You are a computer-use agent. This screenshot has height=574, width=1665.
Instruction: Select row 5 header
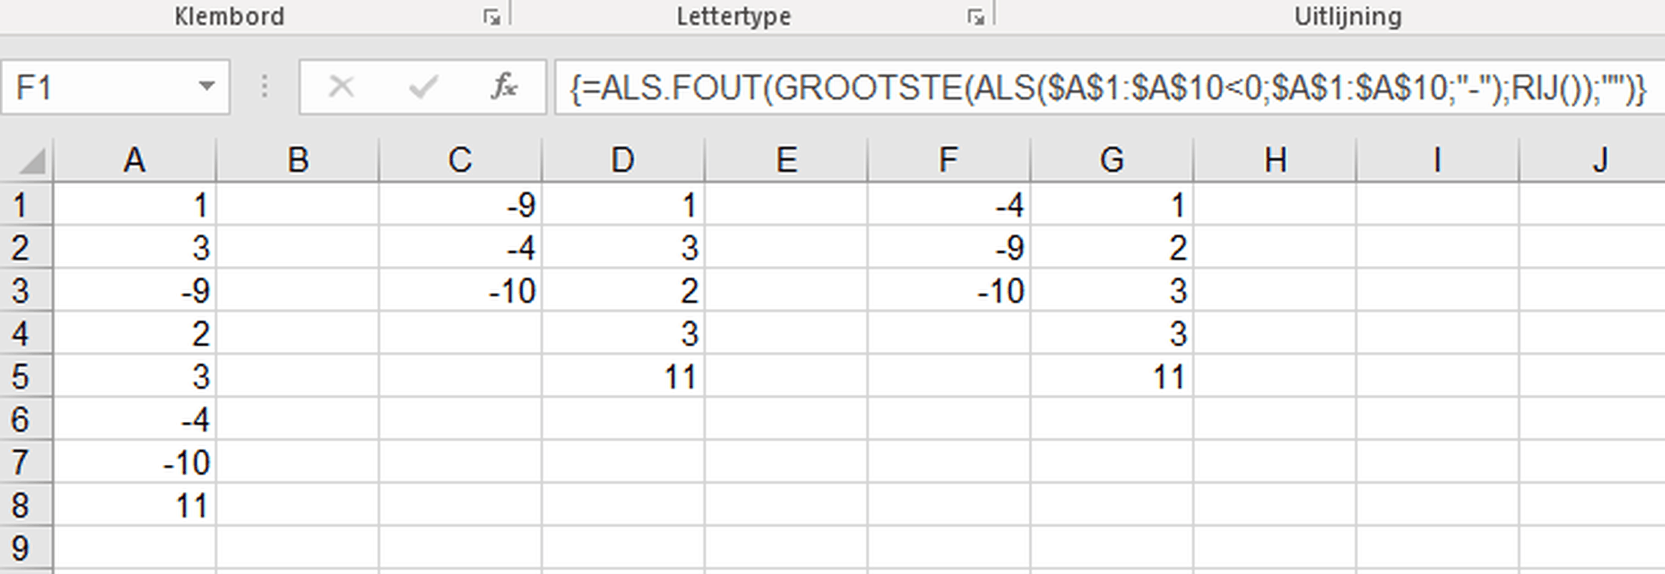point(21,377)
